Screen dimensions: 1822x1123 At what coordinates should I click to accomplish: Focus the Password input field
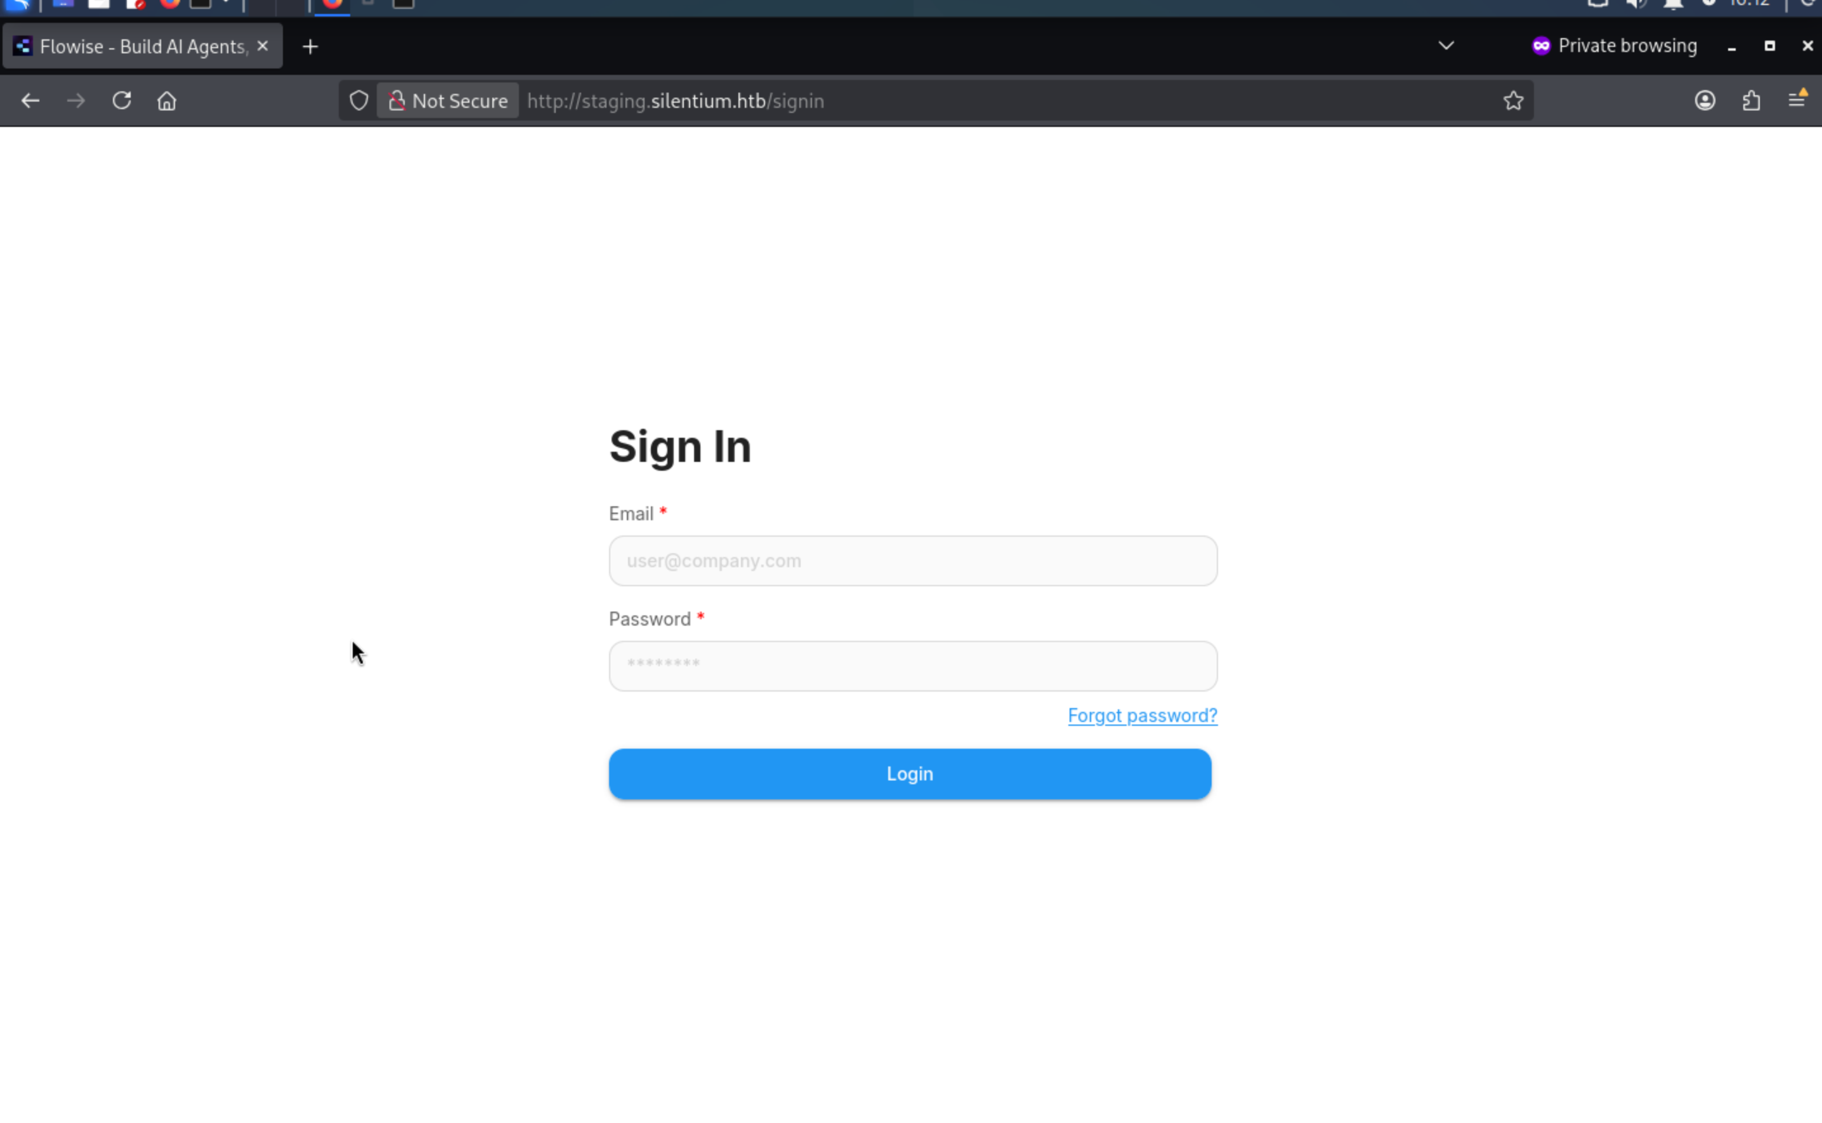pos(912,666)
